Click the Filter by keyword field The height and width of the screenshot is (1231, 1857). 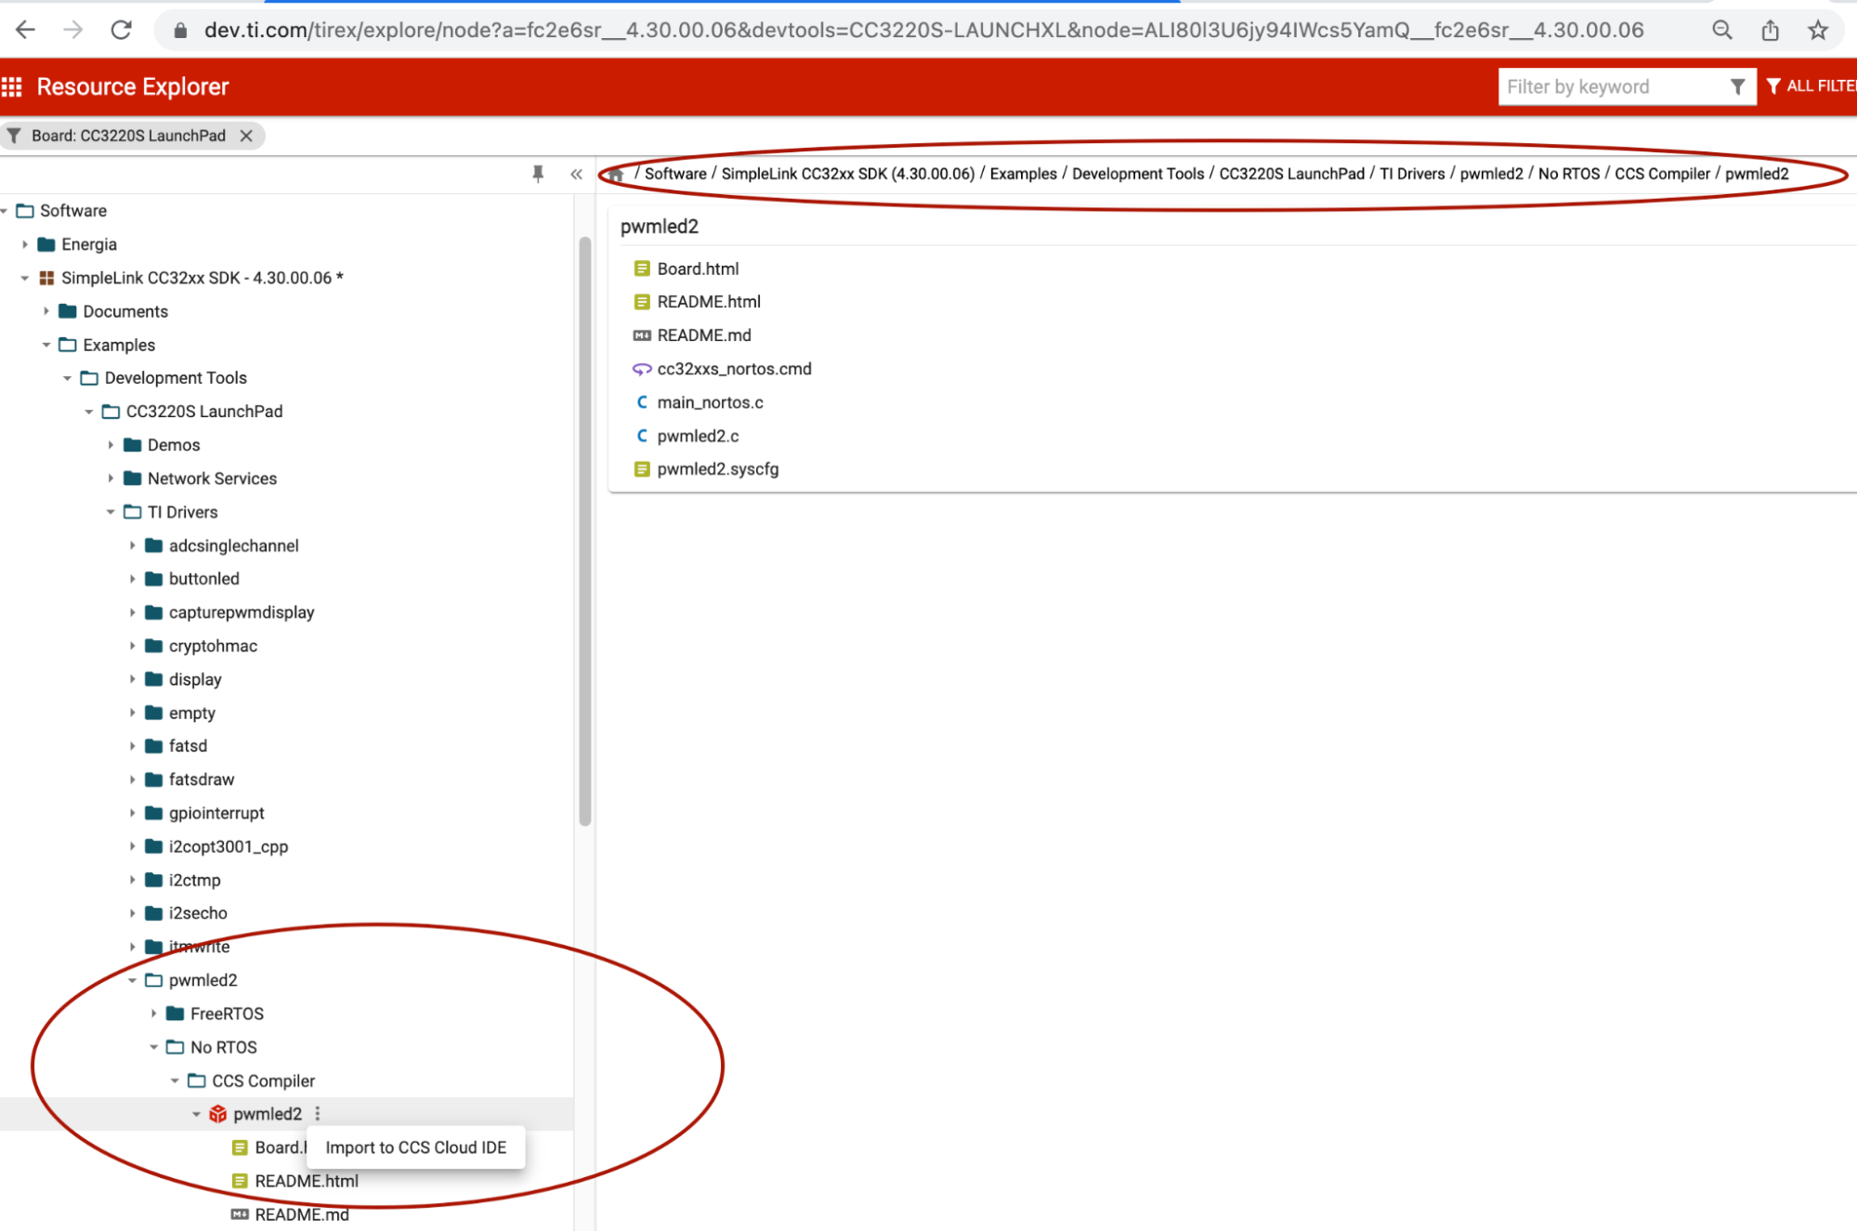tap(1612, 86)
